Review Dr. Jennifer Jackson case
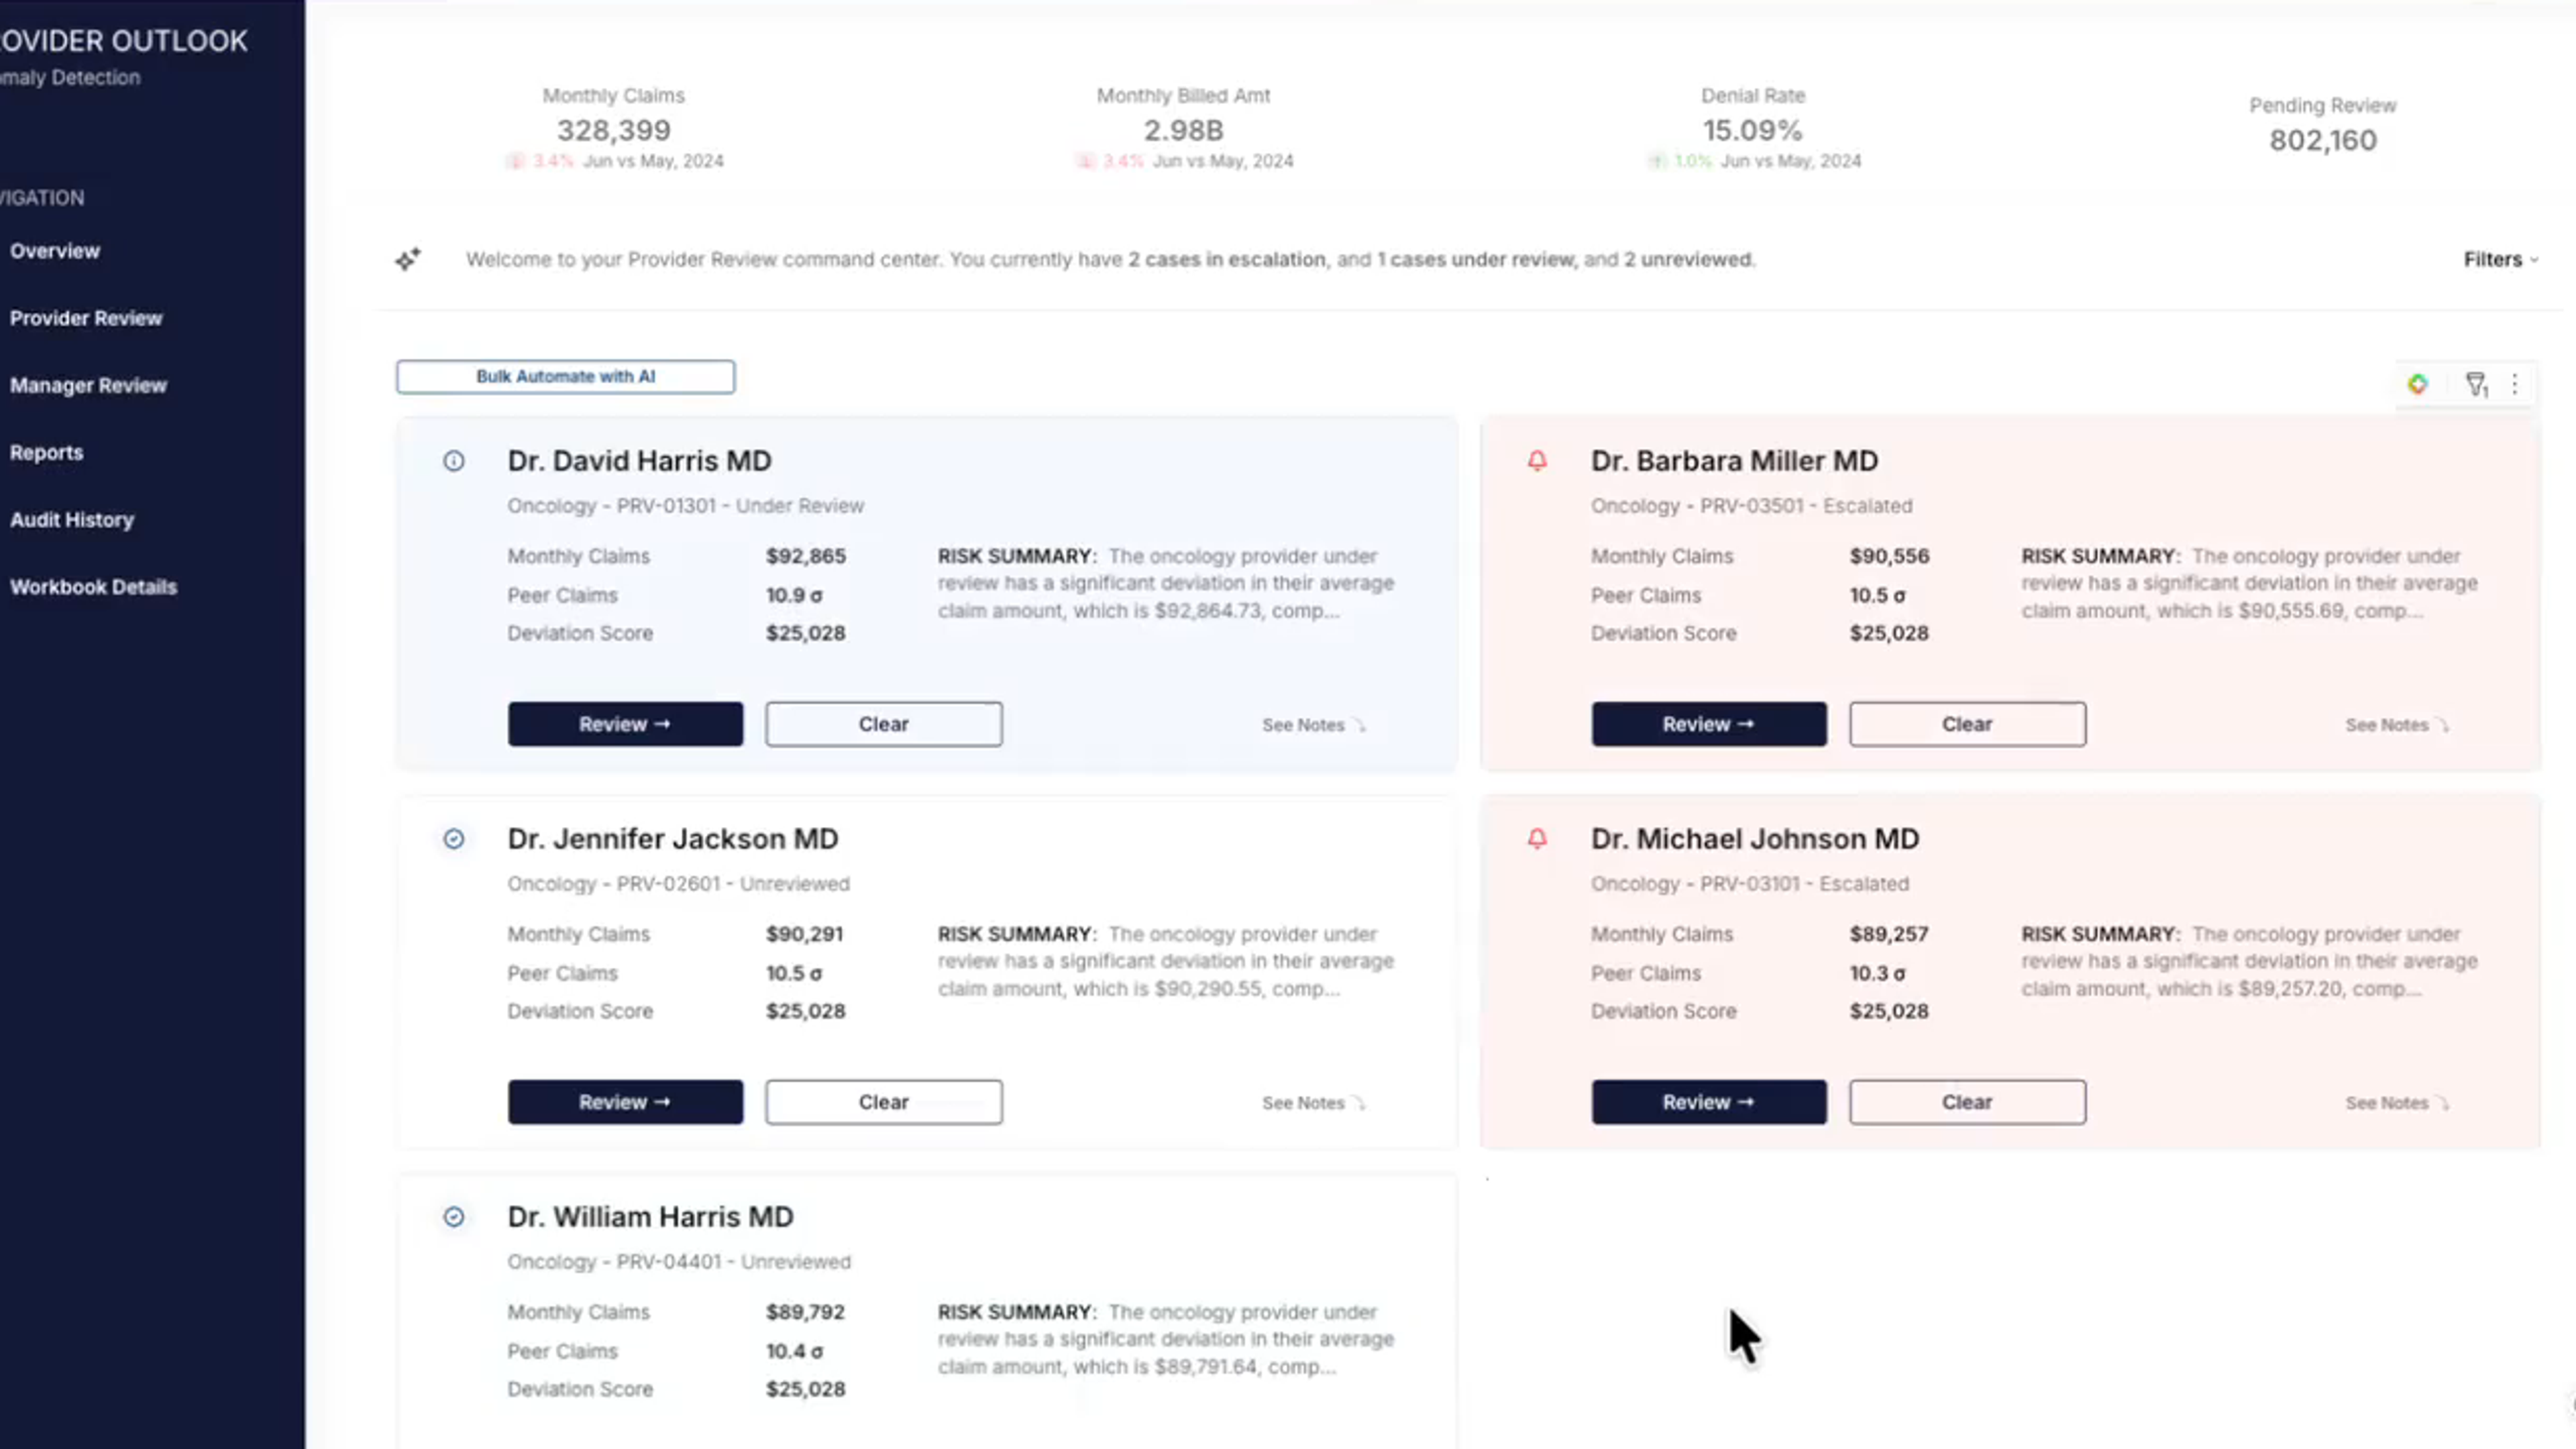Screen dimensions: 2576x1449 coord(625,1102)
